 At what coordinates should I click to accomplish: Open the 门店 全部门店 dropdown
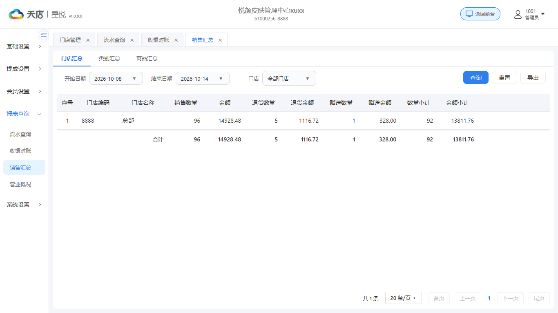(x=289, y=78)
